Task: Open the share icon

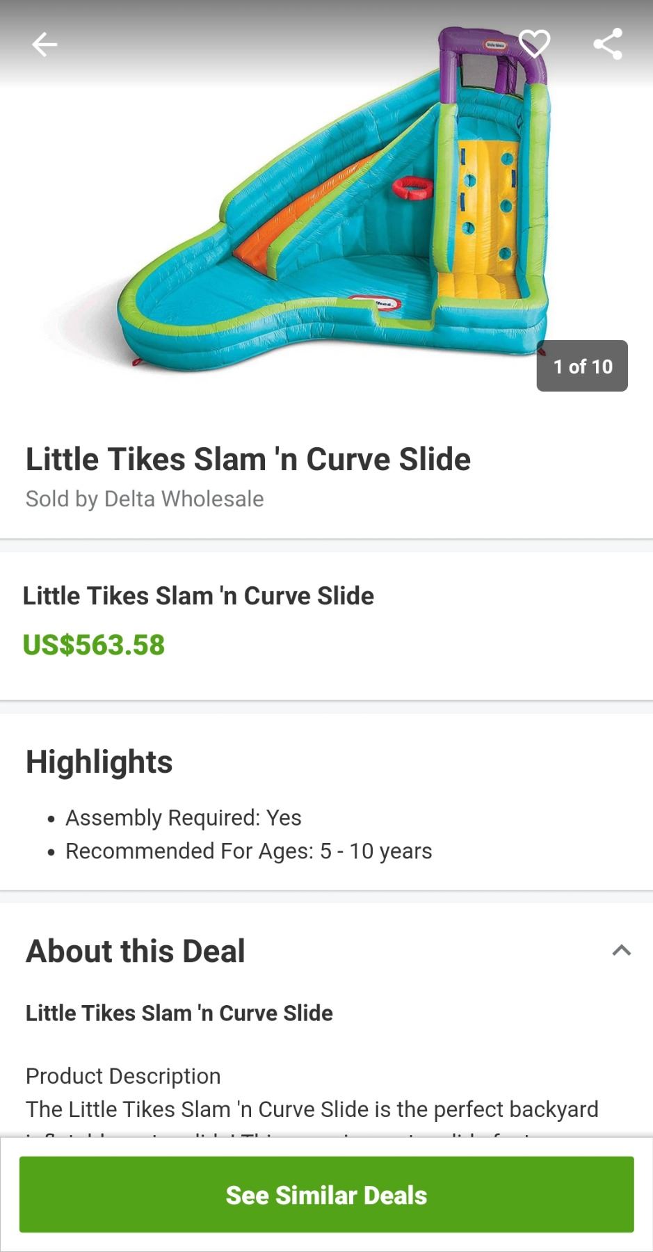Action: (x=607, y=44)
